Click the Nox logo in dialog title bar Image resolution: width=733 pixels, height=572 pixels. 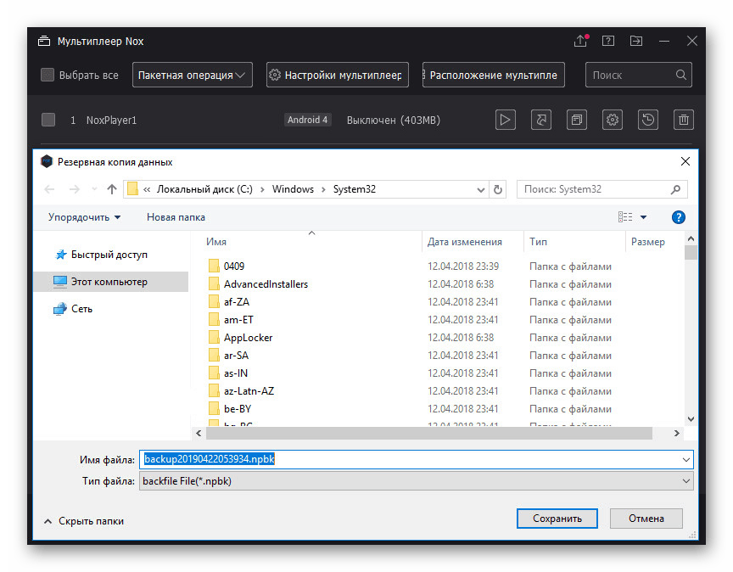pos(47,162)
